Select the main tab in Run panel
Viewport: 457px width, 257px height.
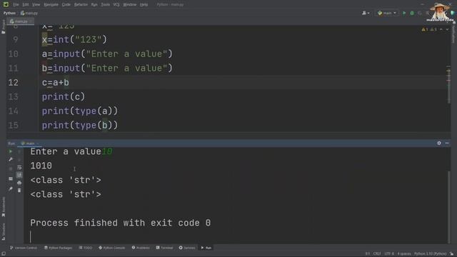coord(30,143)
